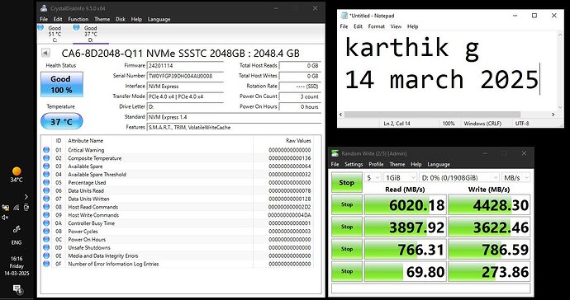Open Function menu in CrystalDiskInfo
This screenshot has height=300, width=570.
tap(78, 19)
